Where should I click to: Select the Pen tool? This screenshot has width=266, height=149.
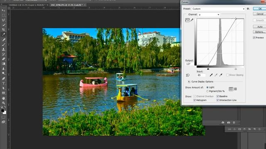[x=3, y=79]
